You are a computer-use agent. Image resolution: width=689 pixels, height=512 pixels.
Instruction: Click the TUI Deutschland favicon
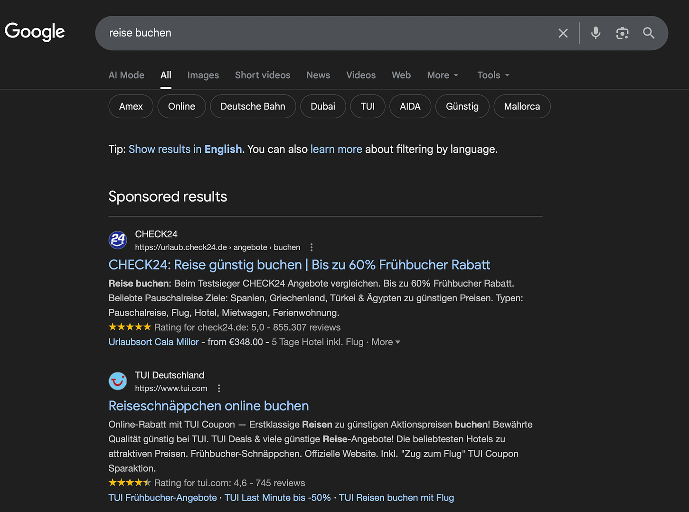[x=118, y=381]
